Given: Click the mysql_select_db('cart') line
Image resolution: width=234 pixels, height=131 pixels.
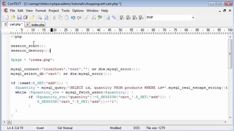Looking at the screenshot, I should (61, 74).
